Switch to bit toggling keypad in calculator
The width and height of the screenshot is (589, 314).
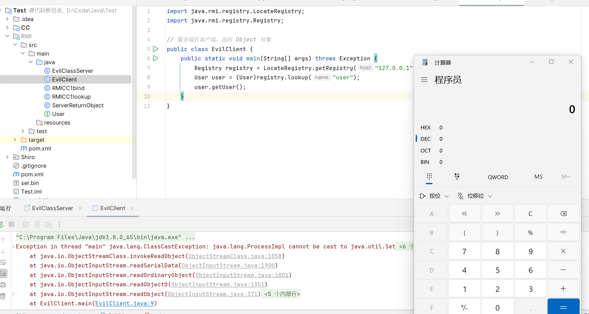coord(457,177)
